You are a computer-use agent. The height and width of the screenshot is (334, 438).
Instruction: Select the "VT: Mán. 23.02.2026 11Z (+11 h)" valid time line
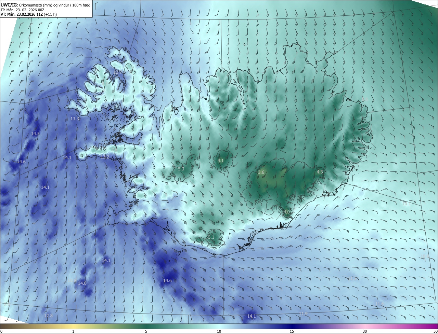tap(29, 14)
